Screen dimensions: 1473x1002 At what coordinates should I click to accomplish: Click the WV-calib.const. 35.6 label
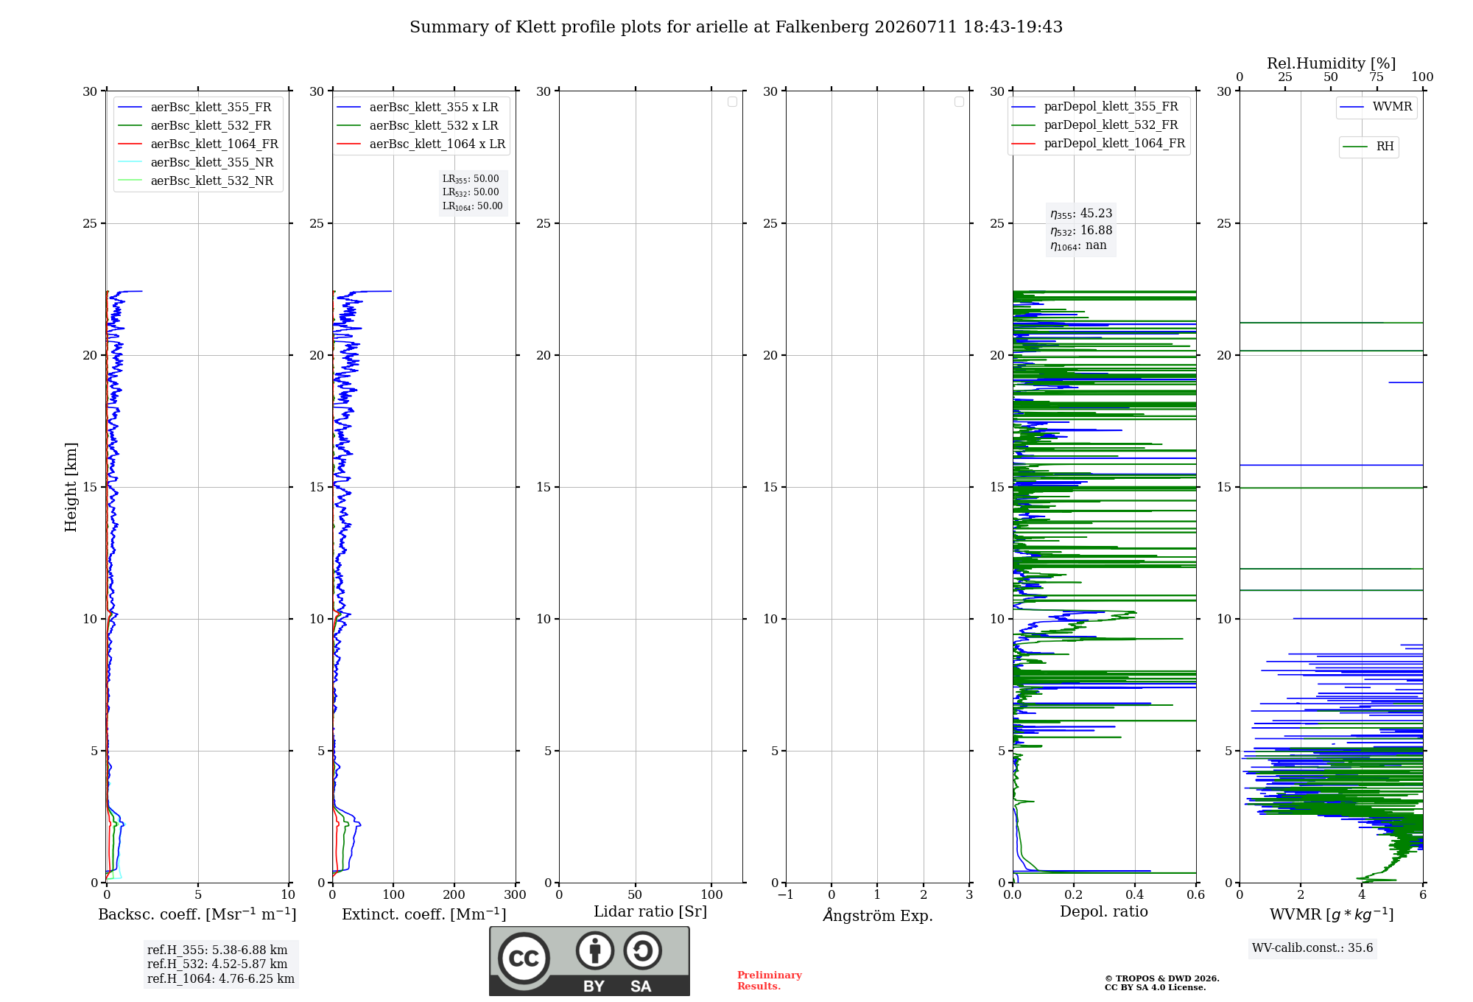tap(1312, 948)
